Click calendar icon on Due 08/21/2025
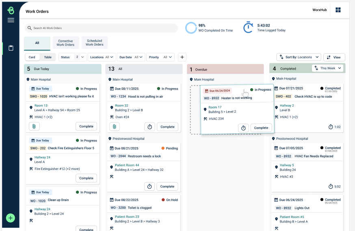 pyautogui.click(x=112, y=148)
